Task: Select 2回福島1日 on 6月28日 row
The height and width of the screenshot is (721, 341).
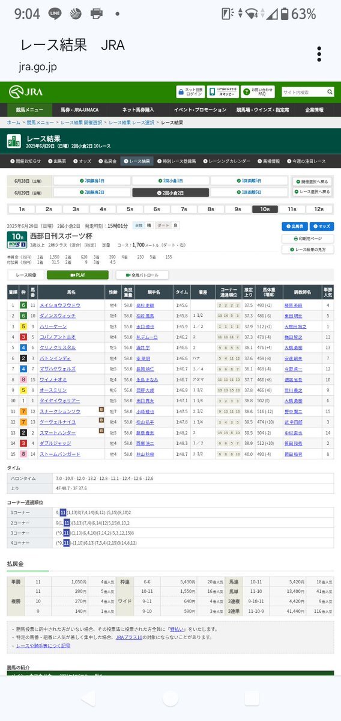Action: pyautogui.click(x=92, y=181)
